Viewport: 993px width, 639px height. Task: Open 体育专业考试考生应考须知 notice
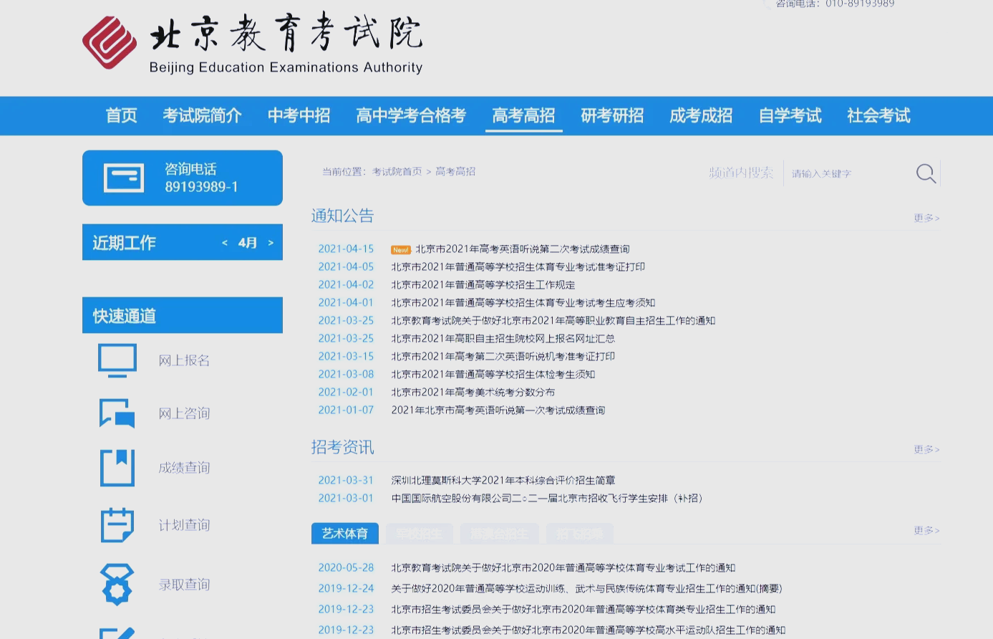coord(523,303)
